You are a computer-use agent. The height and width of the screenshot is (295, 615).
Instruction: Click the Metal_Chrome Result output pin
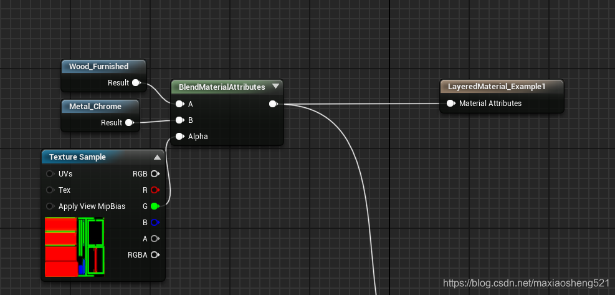click(x=130, y=123)
